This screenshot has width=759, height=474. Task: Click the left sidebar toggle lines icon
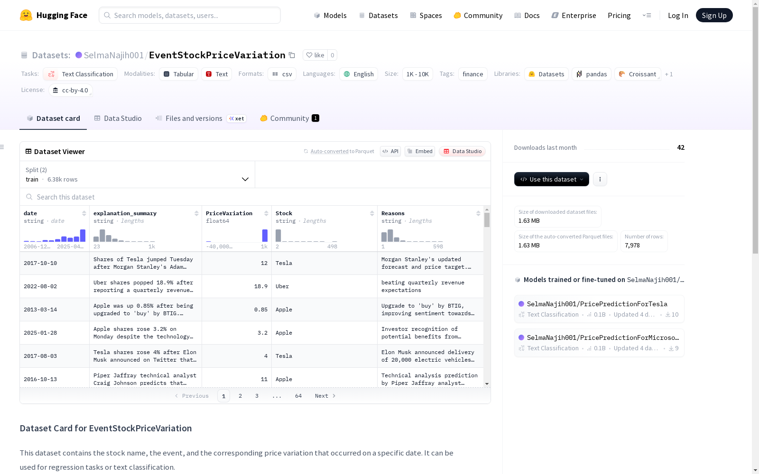pyautogui.click(x=2, y=147)
